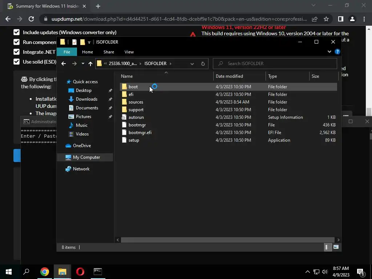Go back in File Explorer history
372x279 pixels.
click(x=63, y=64)
